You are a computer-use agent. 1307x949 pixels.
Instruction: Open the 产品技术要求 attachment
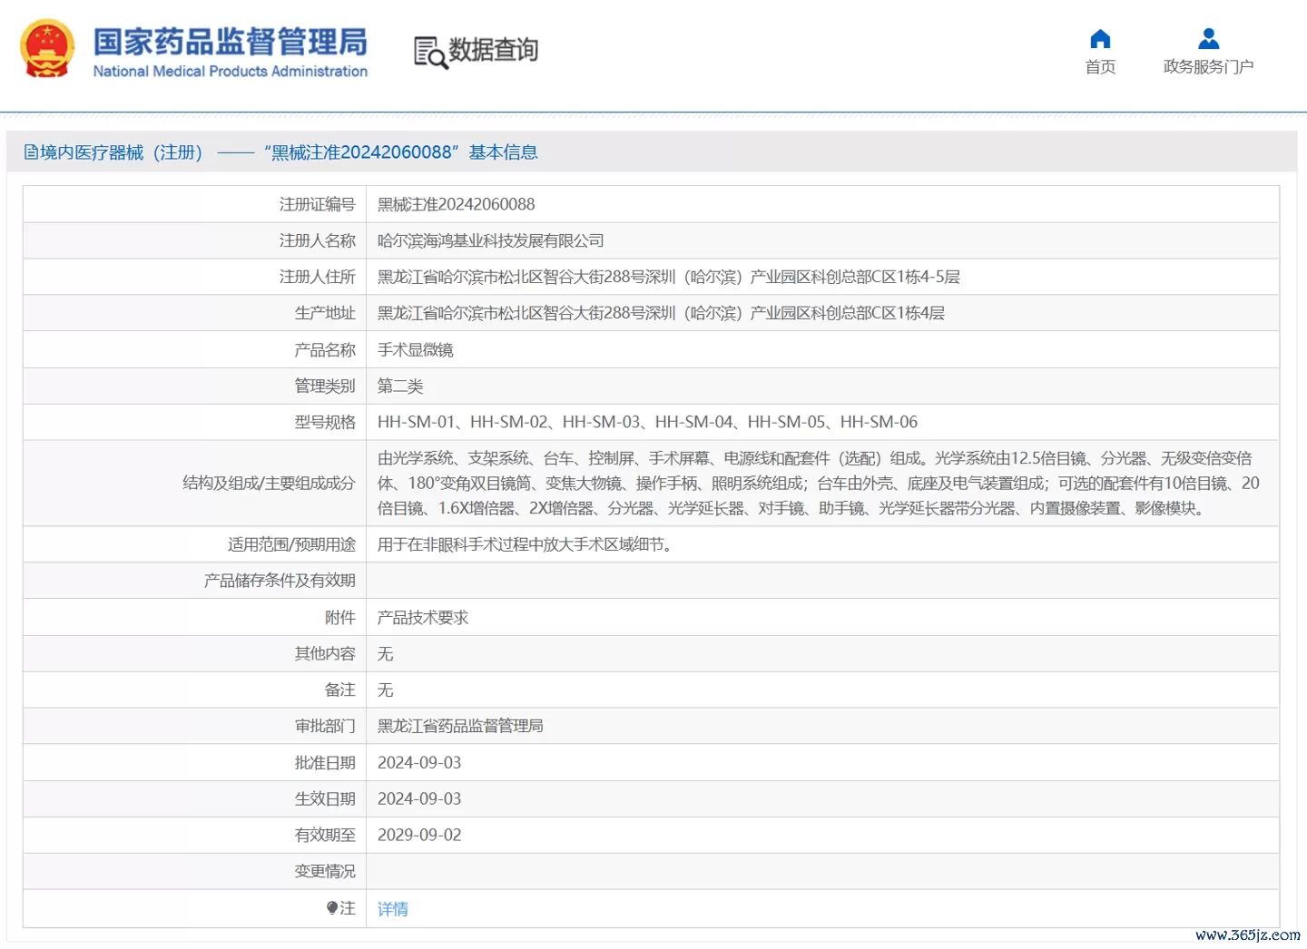click(423, 618)
